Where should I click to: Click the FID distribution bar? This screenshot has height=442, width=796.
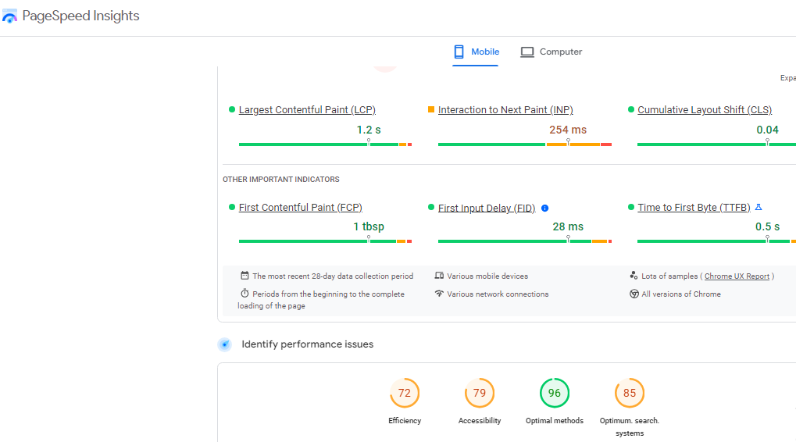tap(525, 241)
